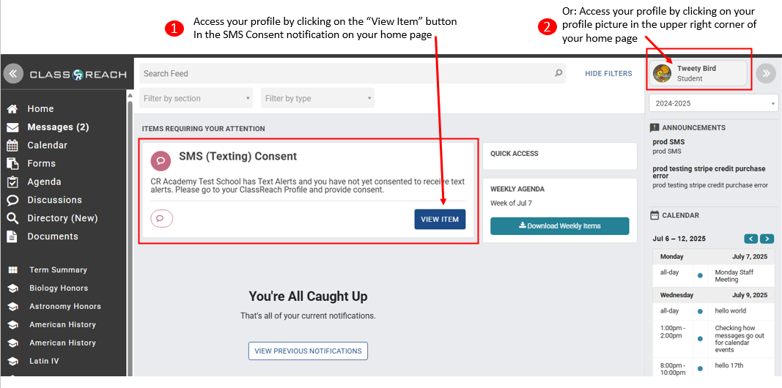Click the Calendar sidebar icon
The height and width of the screenshot is (388, 782).
click(12, 146)
